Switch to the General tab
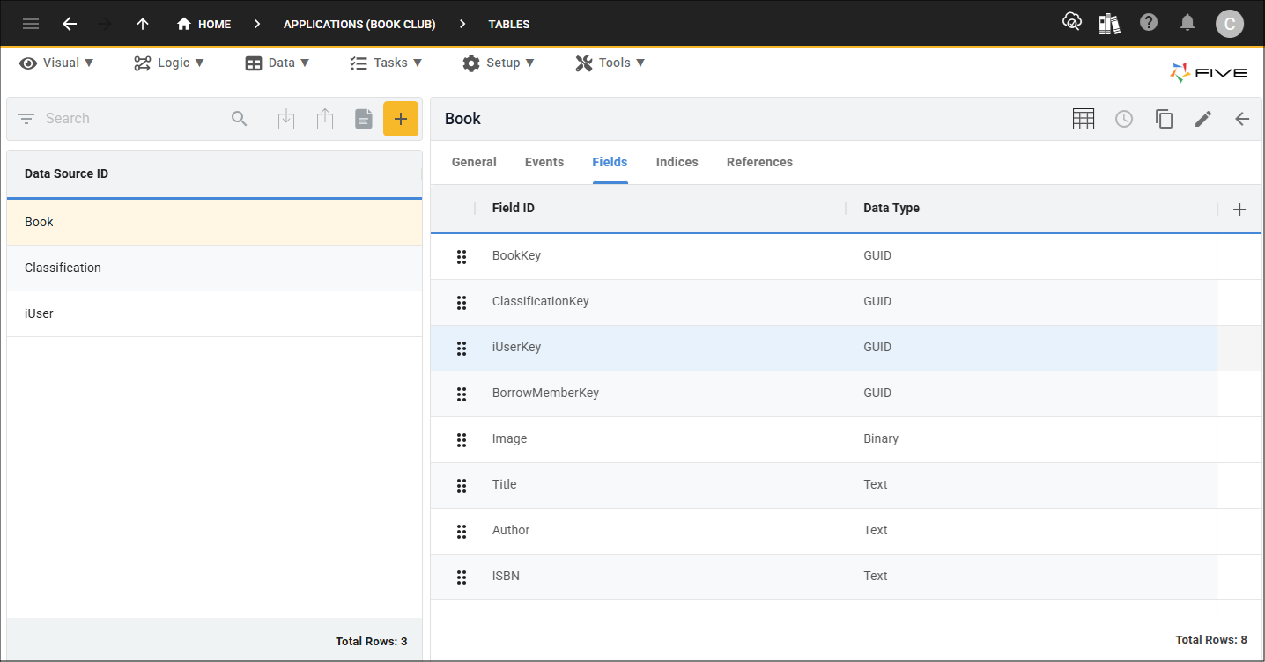The width and height of the screenshot is (1265, 662). click(474, 162)
